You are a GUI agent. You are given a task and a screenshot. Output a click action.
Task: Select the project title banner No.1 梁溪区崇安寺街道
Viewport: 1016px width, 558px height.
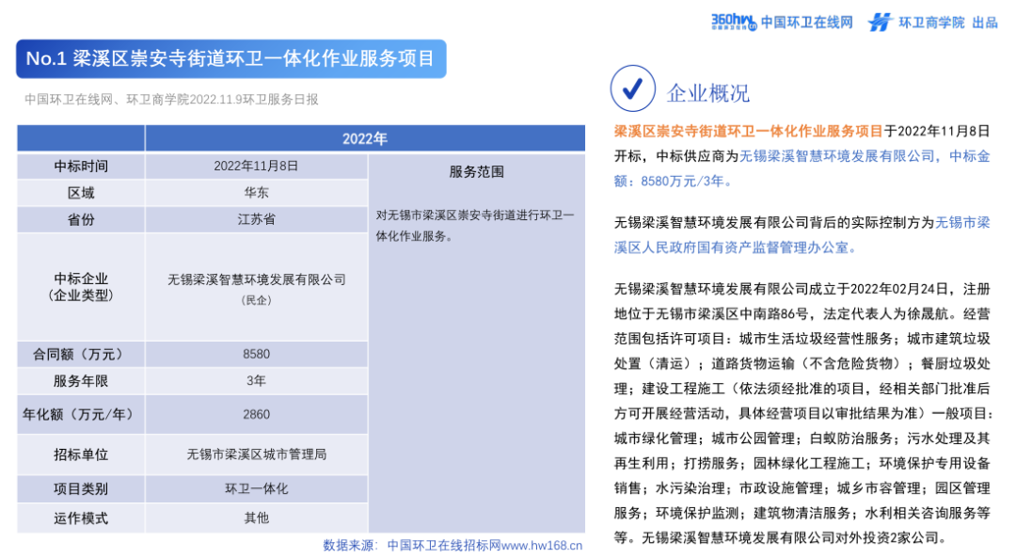tap(231, 59)
